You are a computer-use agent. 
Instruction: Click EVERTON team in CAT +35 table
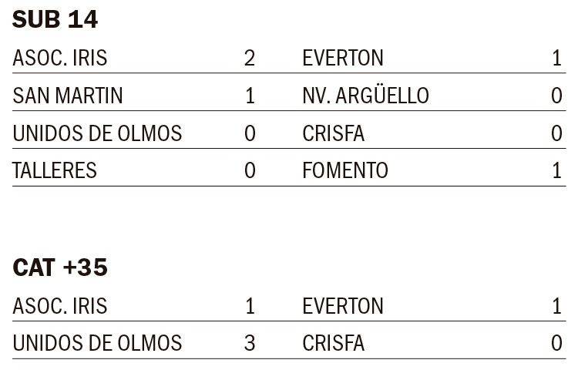coord(343,306)
